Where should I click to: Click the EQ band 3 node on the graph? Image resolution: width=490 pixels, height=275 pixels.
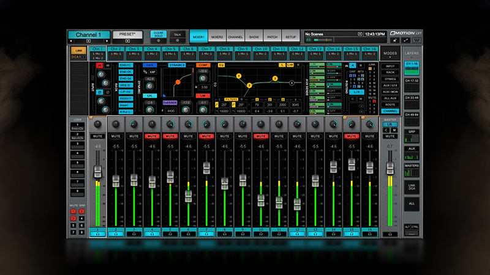(275, 79)
